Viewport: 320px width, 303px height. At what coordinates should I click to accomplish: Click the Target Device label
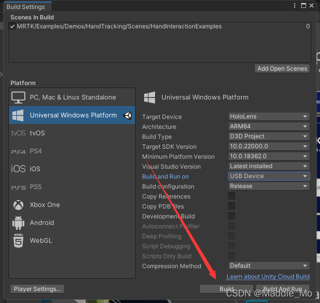coord(162,117)
